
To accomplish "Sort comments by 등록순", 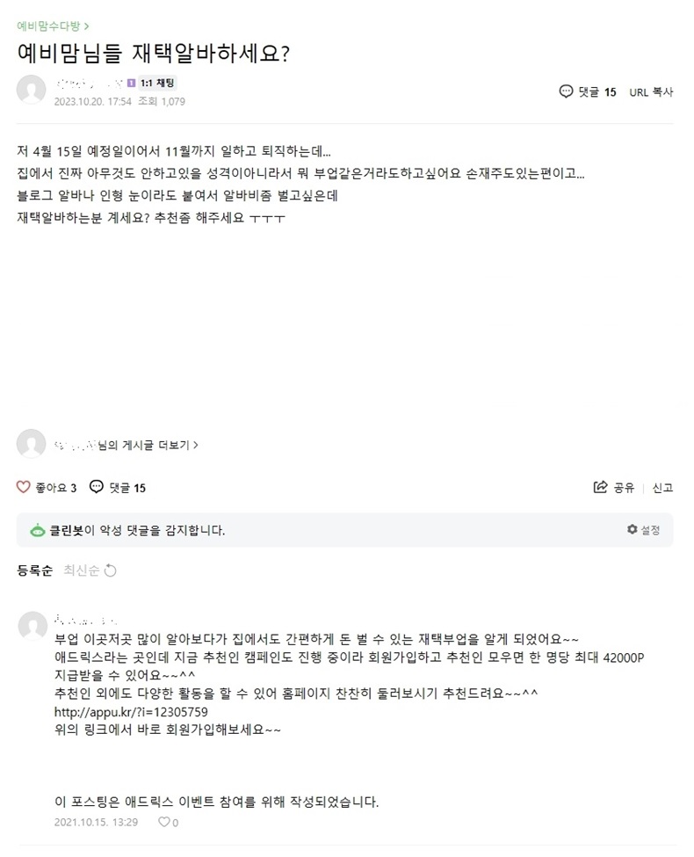I will tap(35, 570).
